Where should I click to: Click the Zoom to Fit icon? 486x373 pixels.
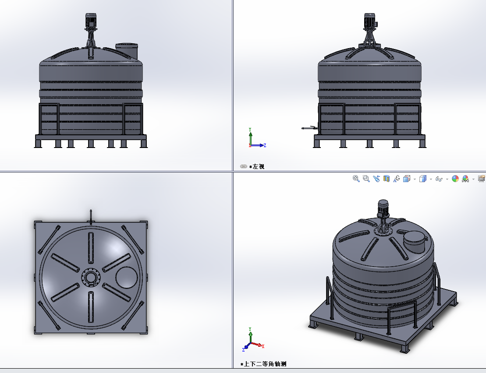(356, 179)
